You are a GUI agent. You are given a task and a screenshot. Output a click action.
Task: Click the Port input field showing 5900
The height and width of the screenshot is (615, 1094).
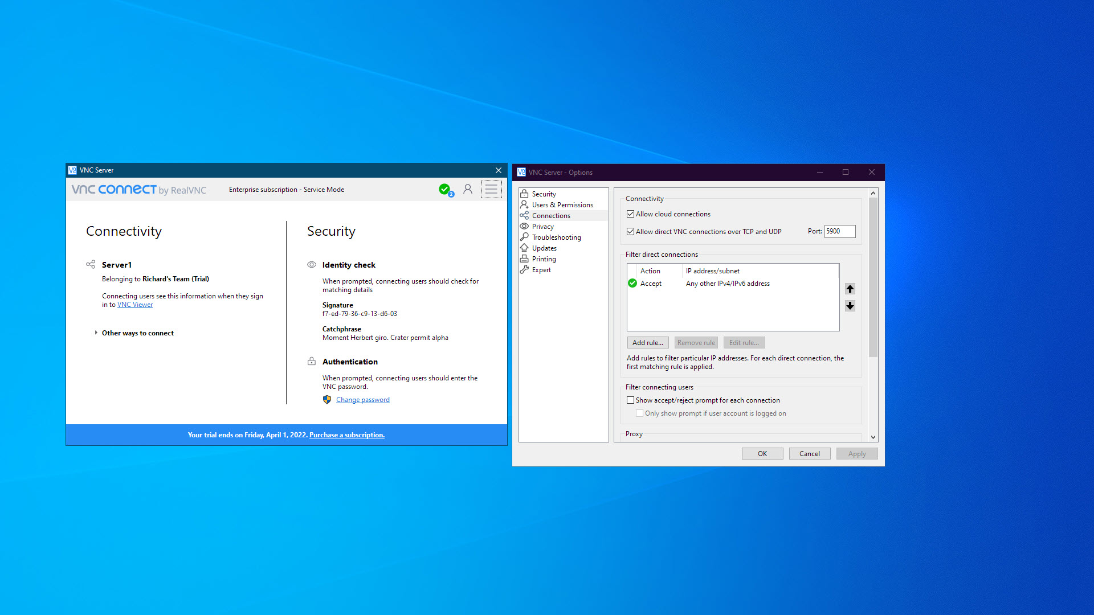[840, 231]
